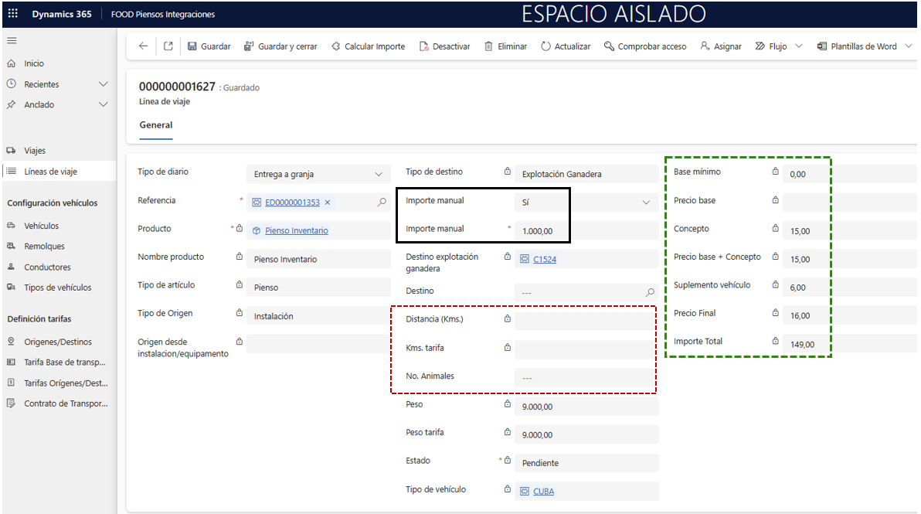Click the Guardar y cerrar button
Image resolution: width=921 pixels, height=514 pixels.
click(280, 46)
